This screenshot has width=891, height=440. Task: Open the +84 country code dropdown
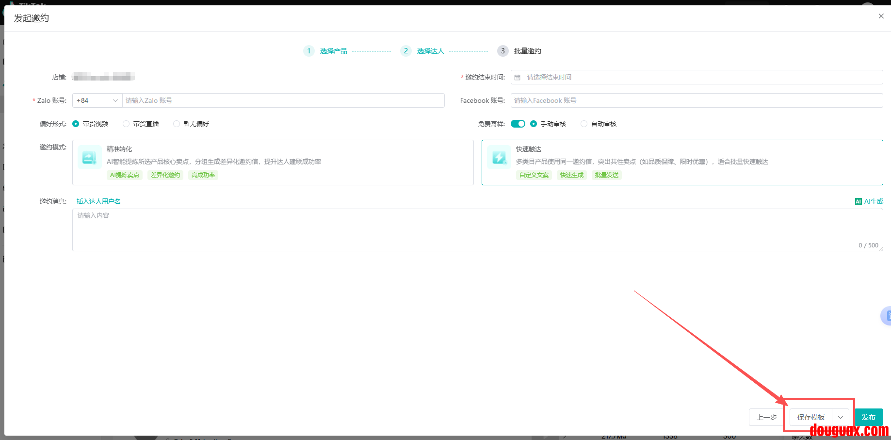pos(97,100)
